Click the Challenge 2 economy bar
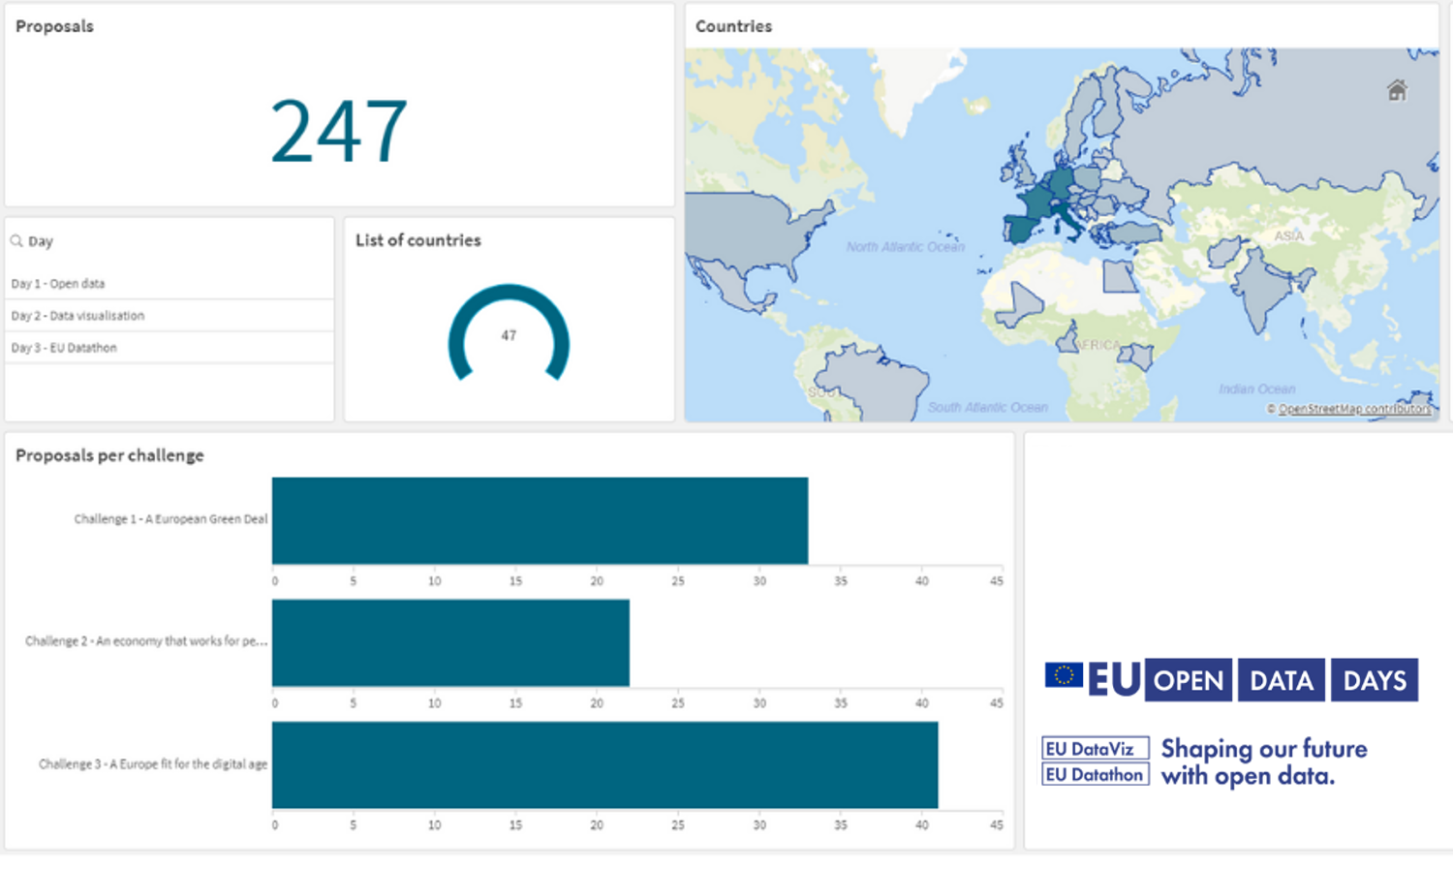The image size is (1453, 870). 450,642
